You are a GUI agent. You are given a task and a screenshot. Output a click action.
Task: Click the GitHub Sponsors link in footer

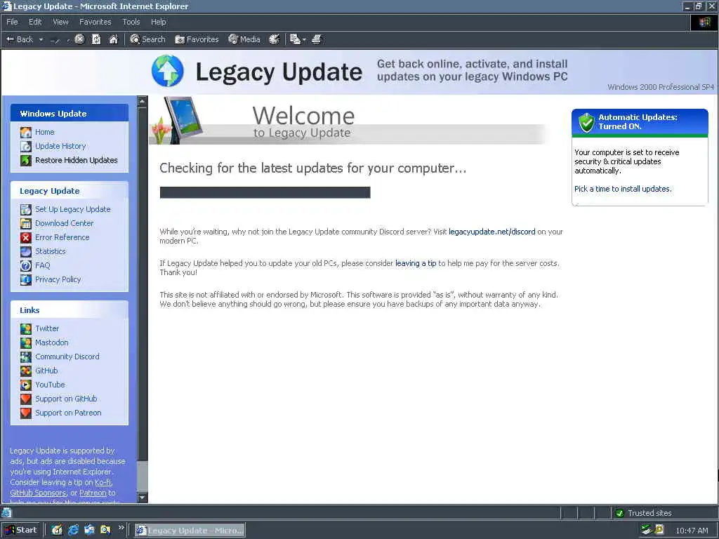pyautogui.click(x=38, y=493)
